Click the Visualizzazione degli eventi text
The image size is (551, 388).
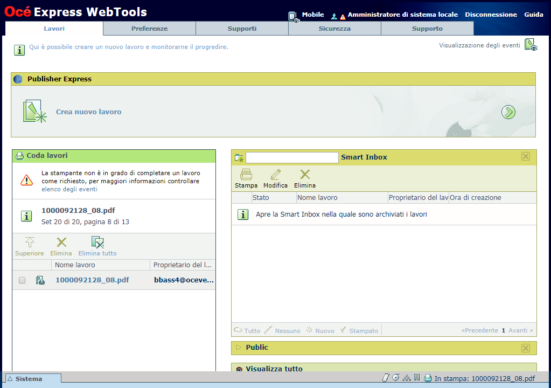[x=479, y=45]
